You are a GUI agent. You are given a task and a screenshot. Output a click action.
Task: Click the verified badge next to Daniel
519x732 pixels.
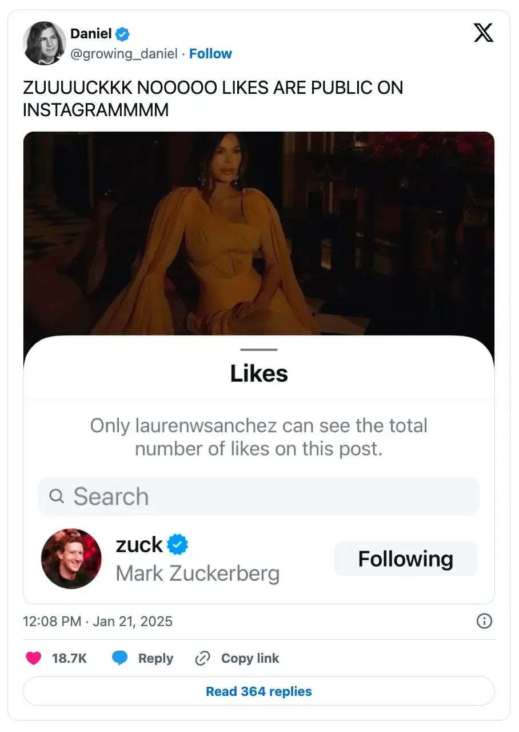122,34
